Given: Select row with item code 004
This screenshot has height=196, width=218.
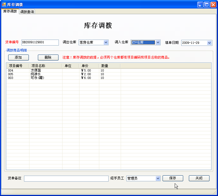Looking at the screenshot, I should (x=109, y=70).
